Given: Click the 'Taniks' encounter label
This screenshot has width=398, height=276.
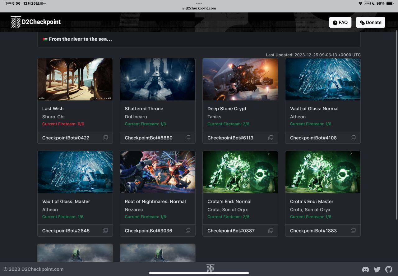Looking at the screenshot, I should [214, 117].
